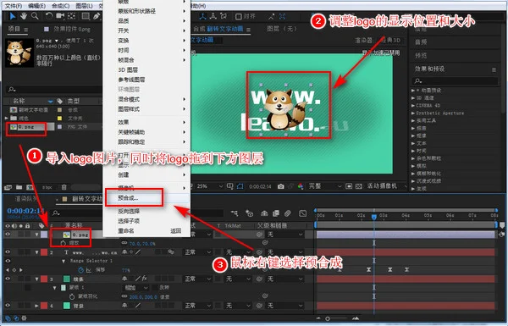Click the local axis mode icon

click(202, 16)
